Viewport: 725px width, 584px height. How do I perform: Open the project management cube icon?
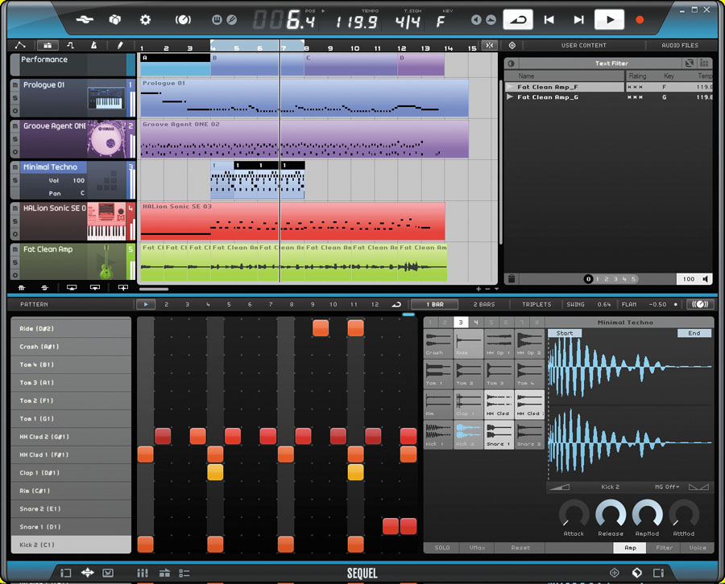coord(114,19)
